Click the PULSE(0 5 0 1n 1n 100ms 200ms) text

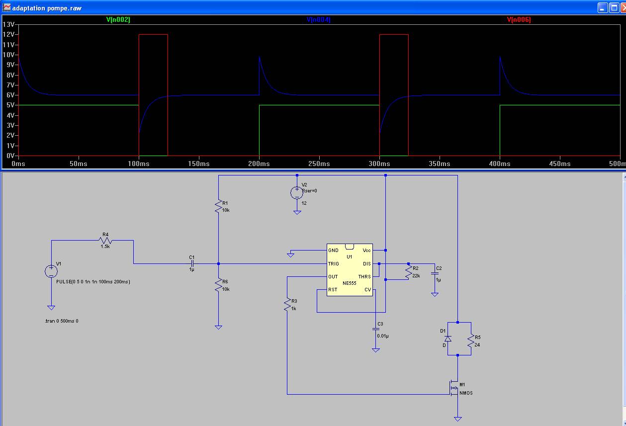pos(93,282)
